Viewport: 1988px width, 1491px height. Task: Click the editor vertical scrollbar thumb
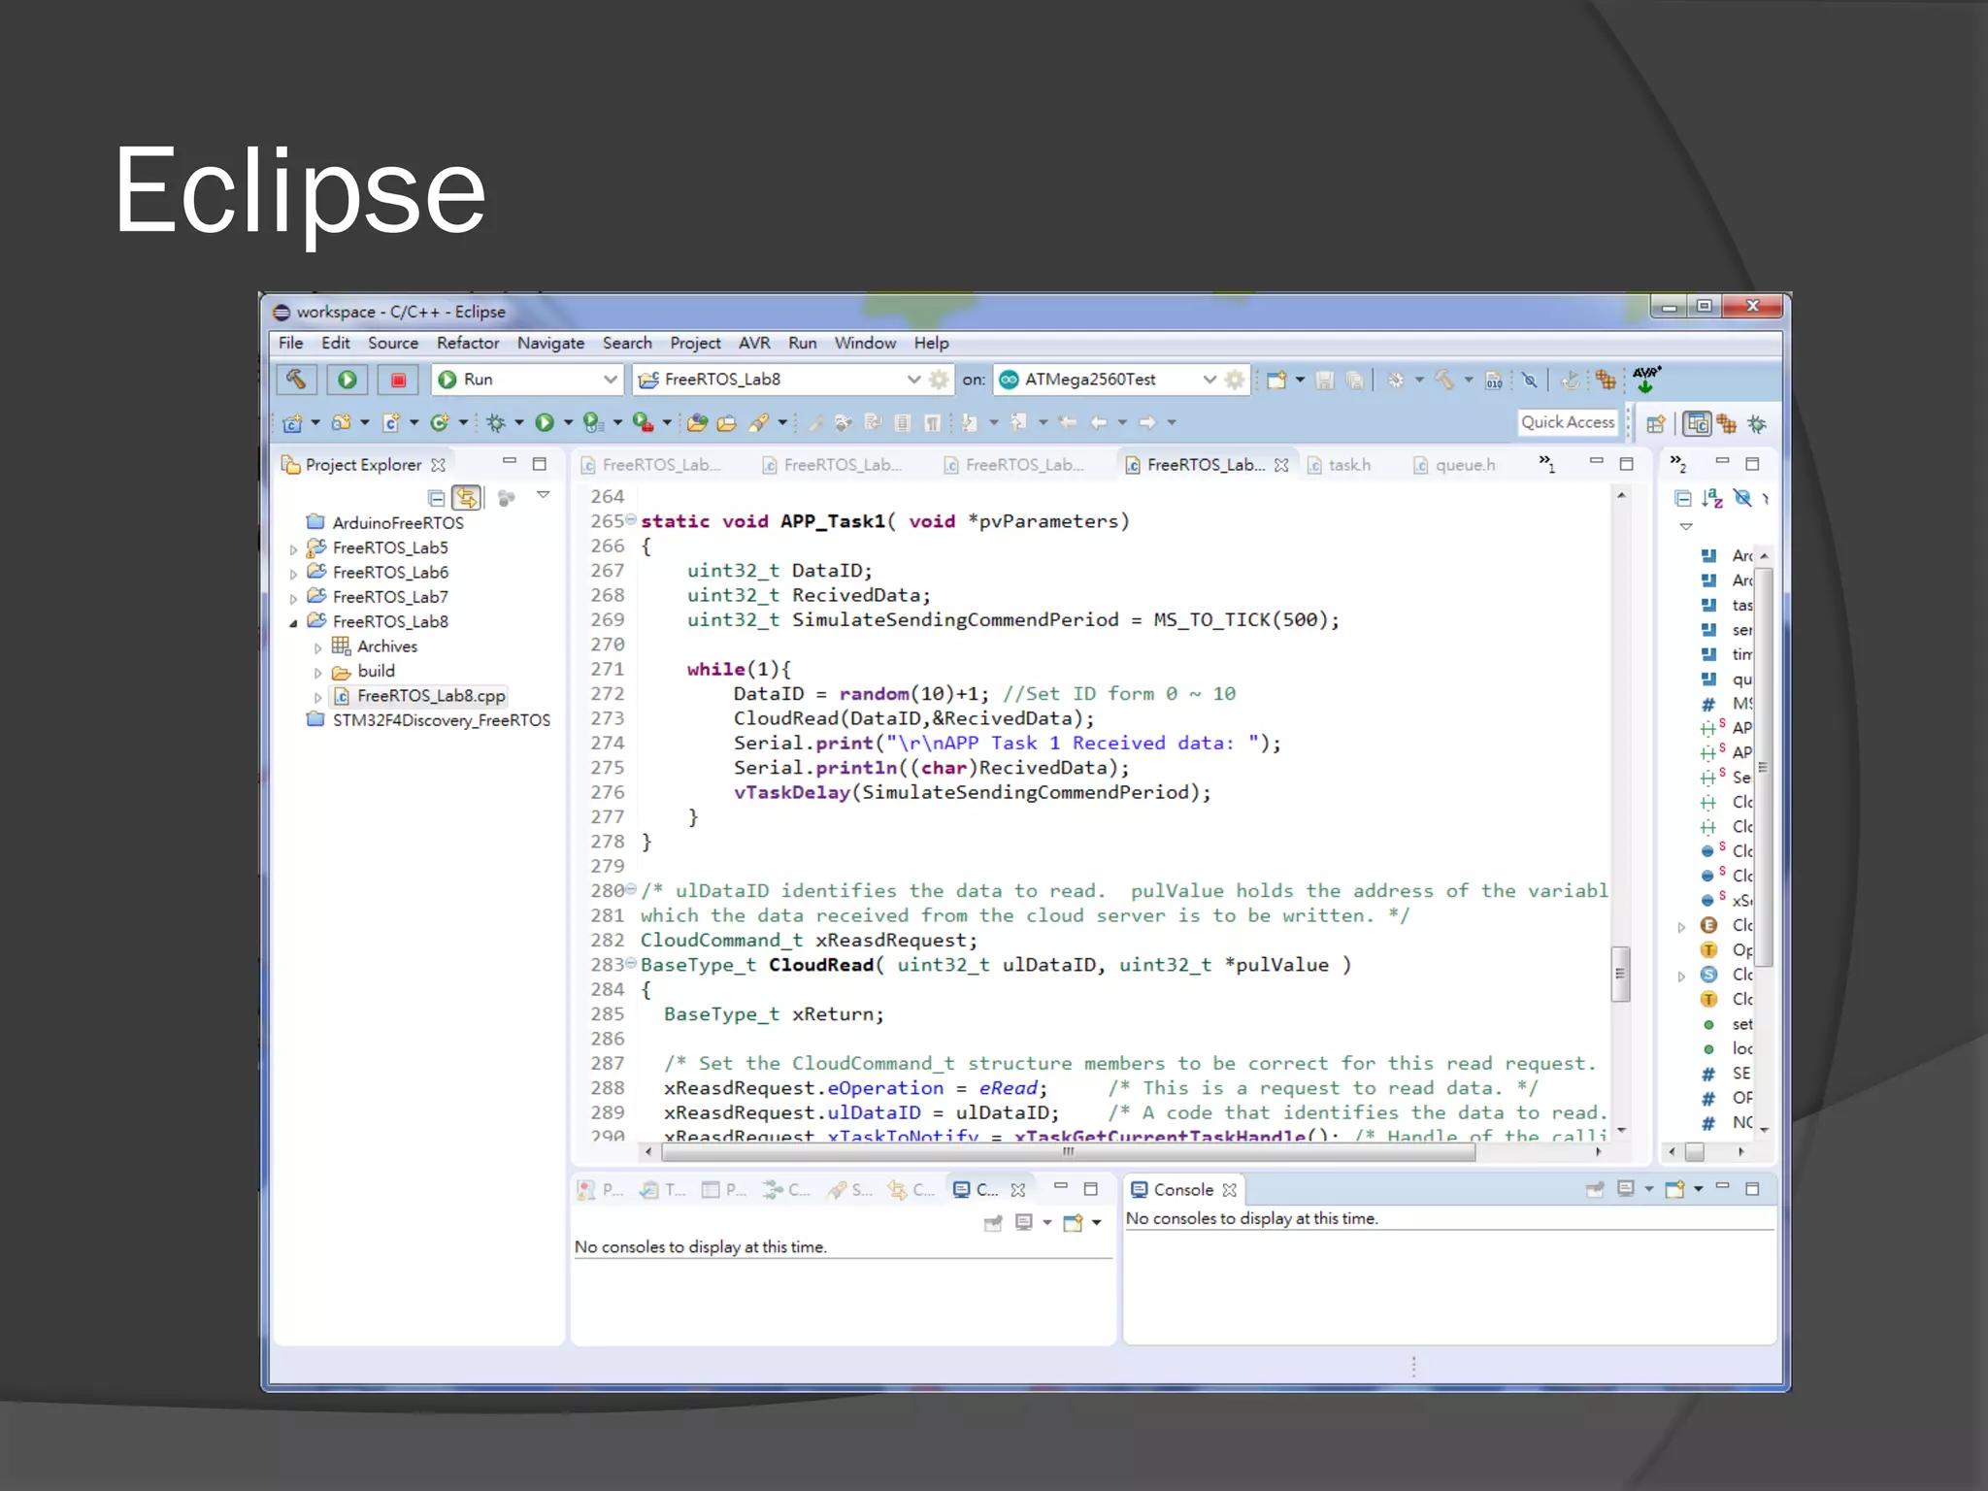(1620, 974)
